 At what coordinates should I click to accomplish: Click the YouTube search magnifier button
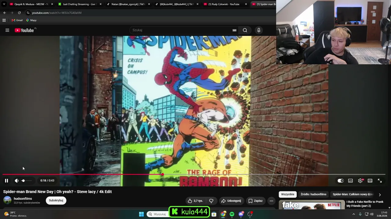245,30
